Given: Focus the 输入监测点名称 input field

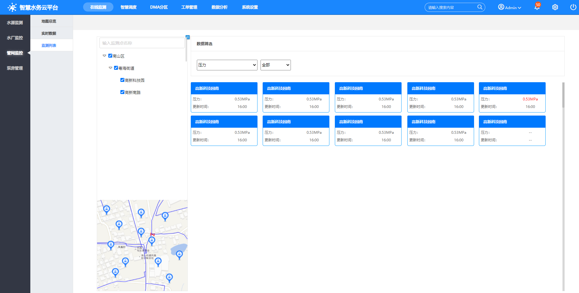Looking at the screenshot, I should [142, 43].
